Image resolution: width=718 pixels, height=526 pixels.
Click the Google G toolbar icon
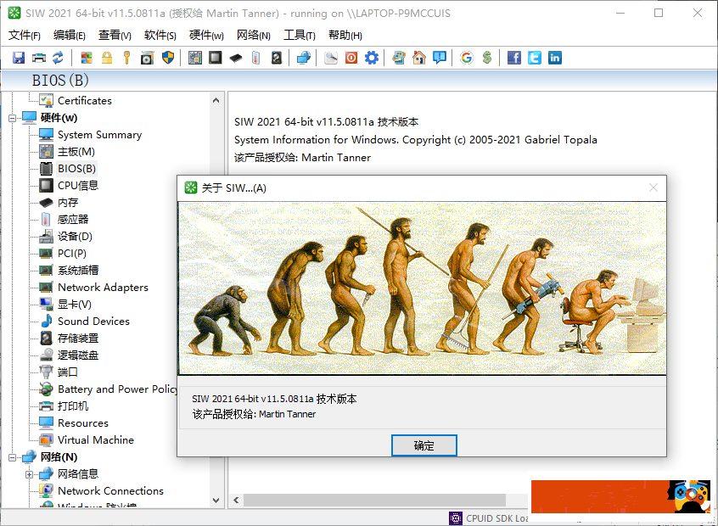[467, 58]
